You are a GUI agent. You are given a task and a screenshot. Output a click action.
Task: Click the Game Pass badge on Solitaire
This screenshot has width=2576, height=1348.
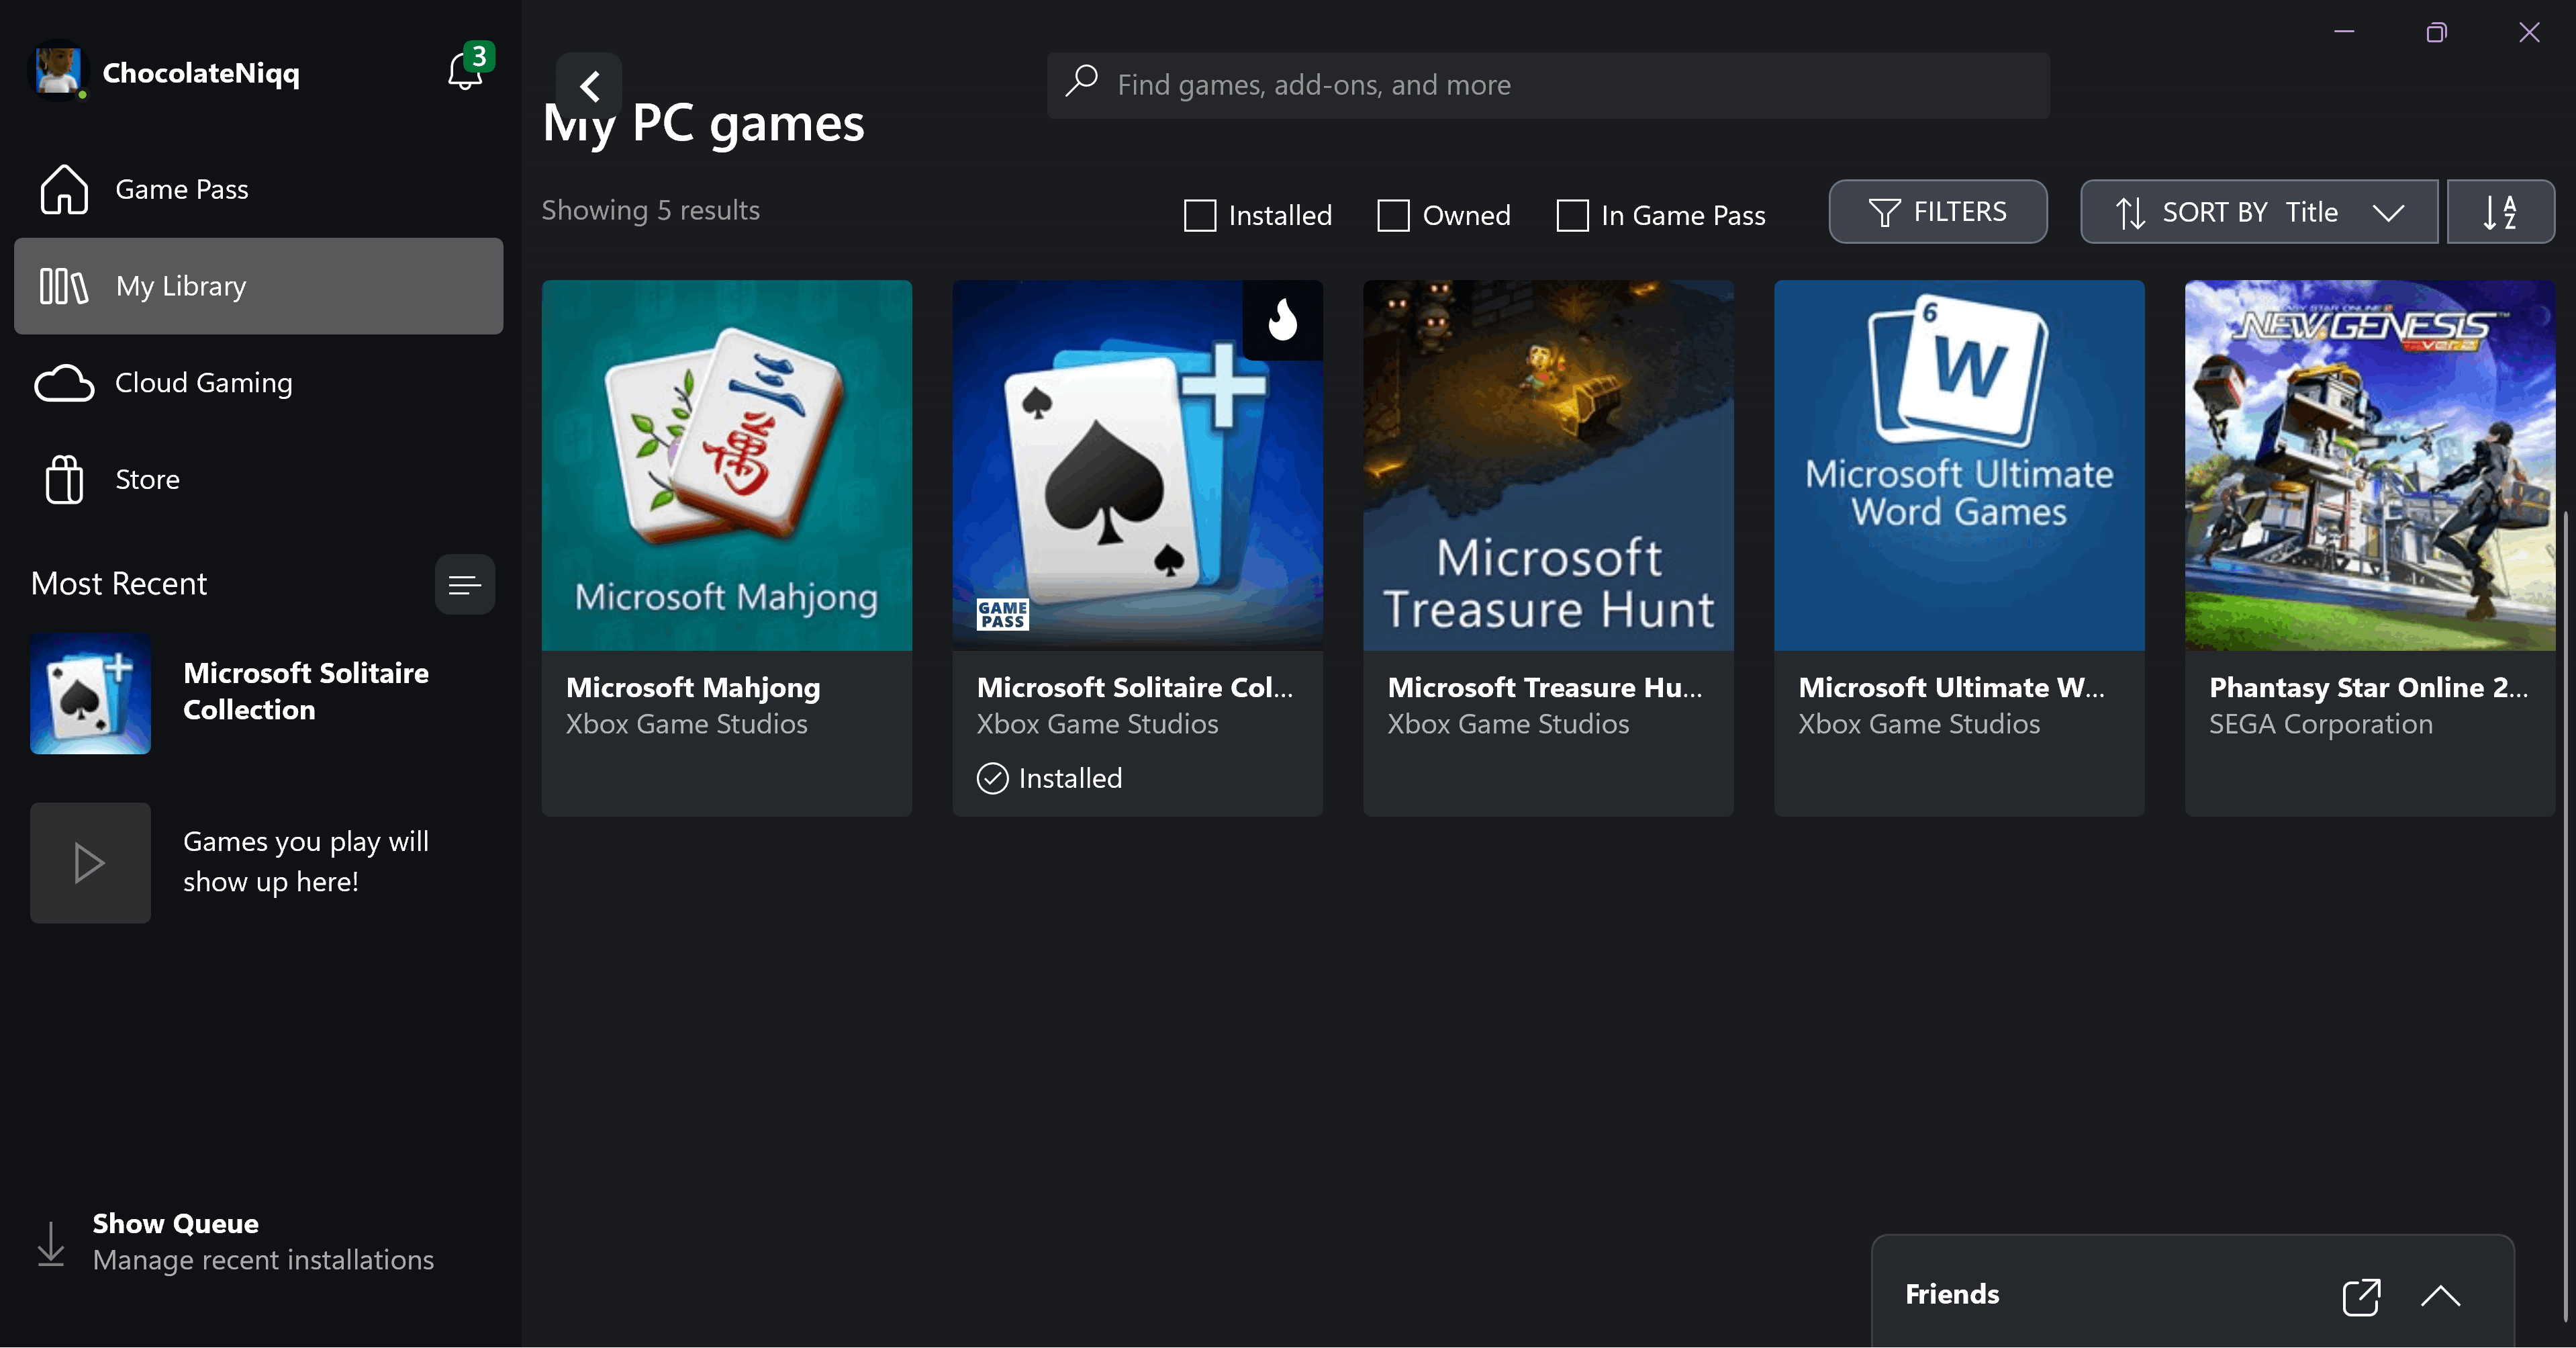pyautogui.click(x=1002, y=615)
